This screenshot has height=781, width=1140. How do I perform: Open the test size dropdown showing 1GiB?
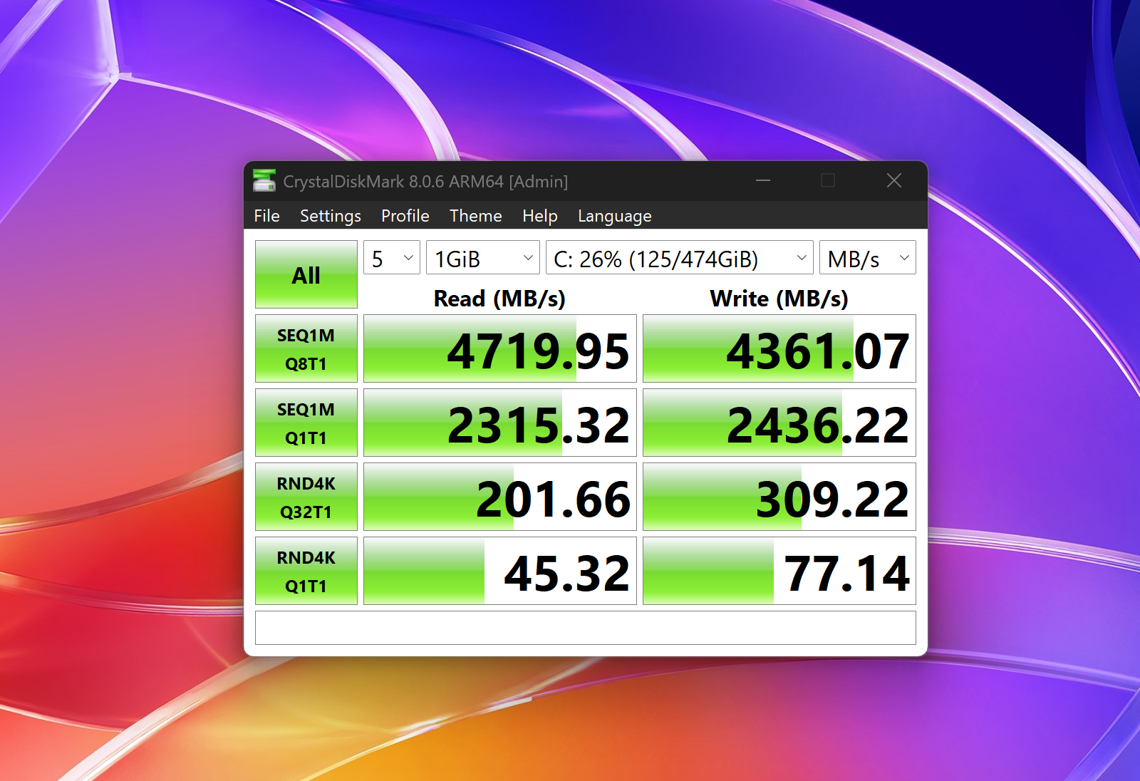tap(483, 258)
